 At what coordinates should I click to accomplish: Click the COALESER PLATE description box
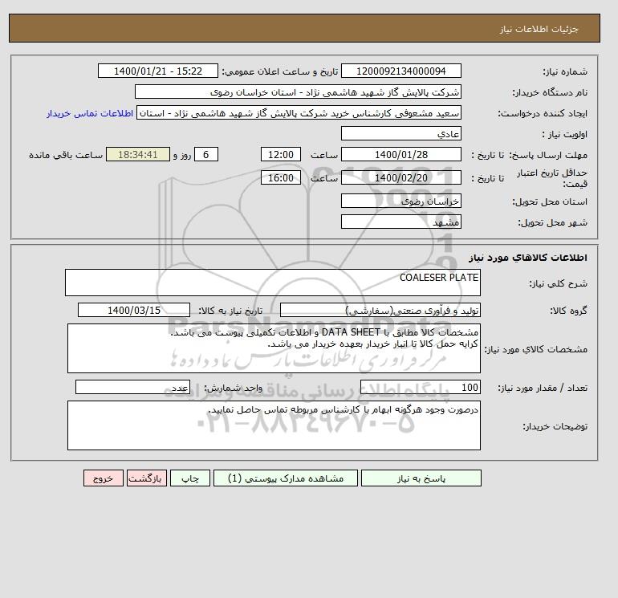coord(273,283)
